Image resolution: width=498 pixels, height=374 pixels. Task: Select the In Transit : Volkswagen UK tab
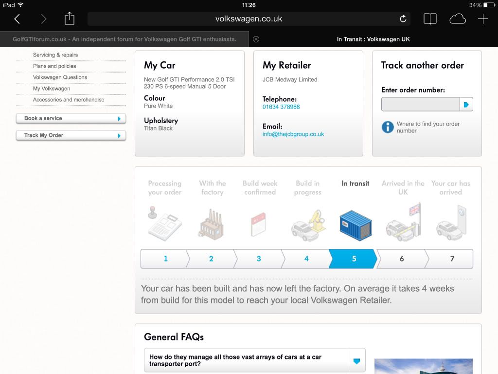(x=373, y=39)
